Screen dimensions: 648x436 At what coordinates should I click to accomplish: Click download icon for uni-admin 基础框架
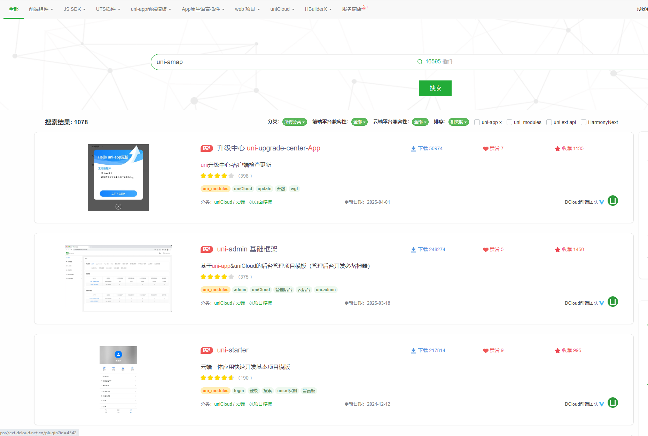pos(413,250)
